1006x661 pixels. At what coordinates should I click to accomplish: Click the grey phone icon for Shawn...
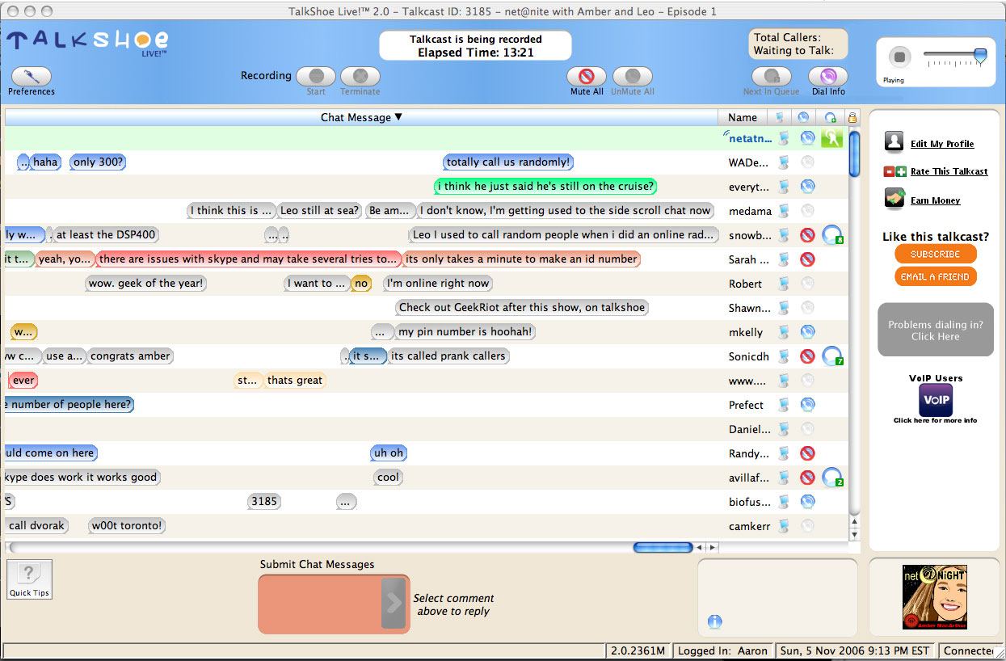pyautogui.click(x=806, y=308)
